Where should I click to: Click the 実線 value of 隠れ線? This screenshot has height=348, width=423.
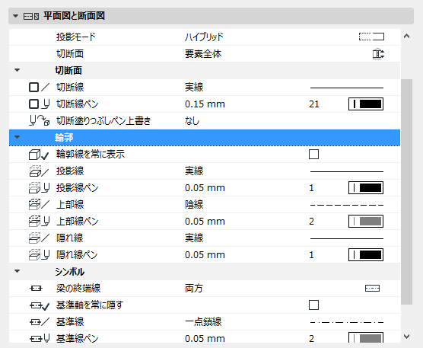[194, 238]
